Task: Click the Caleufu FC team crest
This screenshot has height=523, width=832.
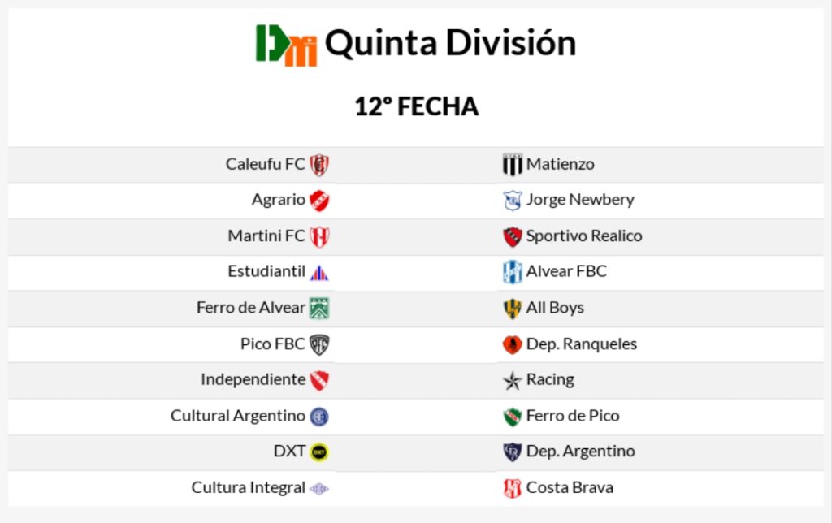Action: [319, 165]
